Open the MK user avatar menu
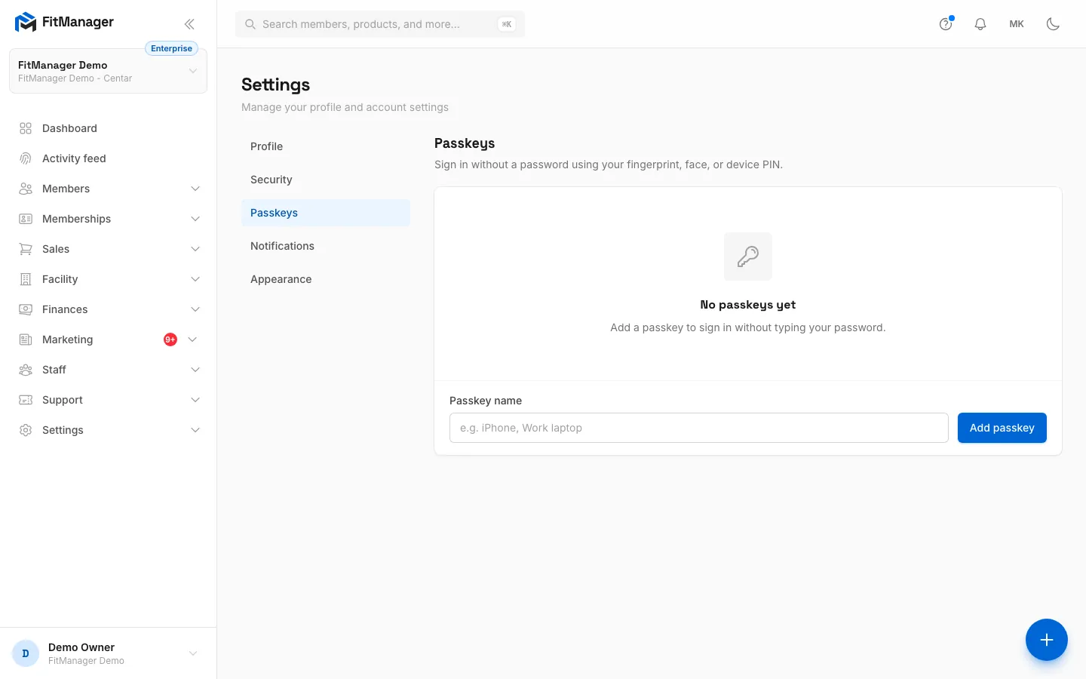 coord(1017,24)
